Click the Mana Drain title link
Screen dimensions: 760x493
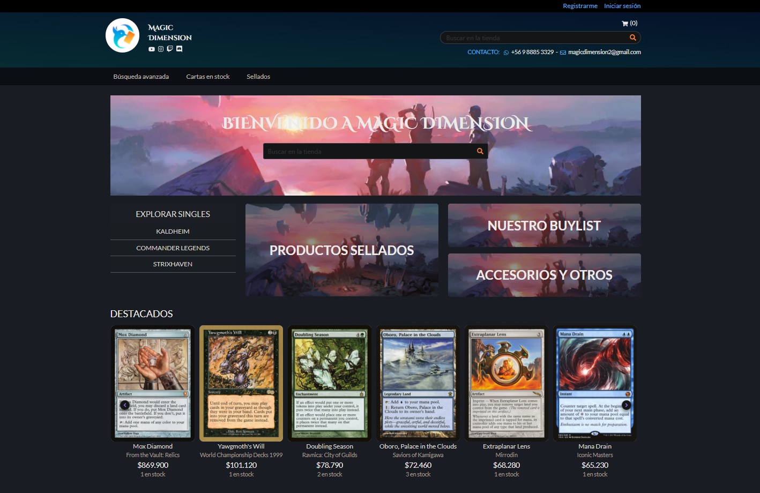tap(595, 446)
